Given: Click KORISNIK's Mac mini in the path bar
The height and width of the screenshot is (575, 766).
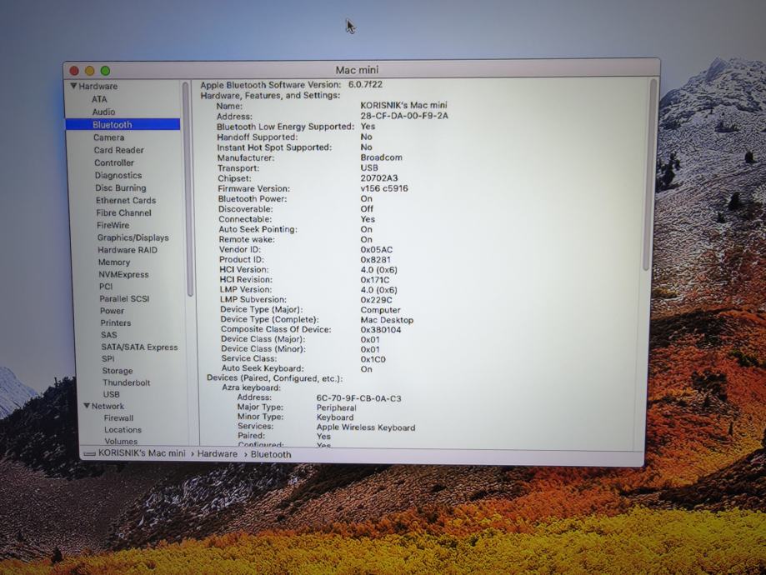Looking at the screenshot, I should pos(142,453).
